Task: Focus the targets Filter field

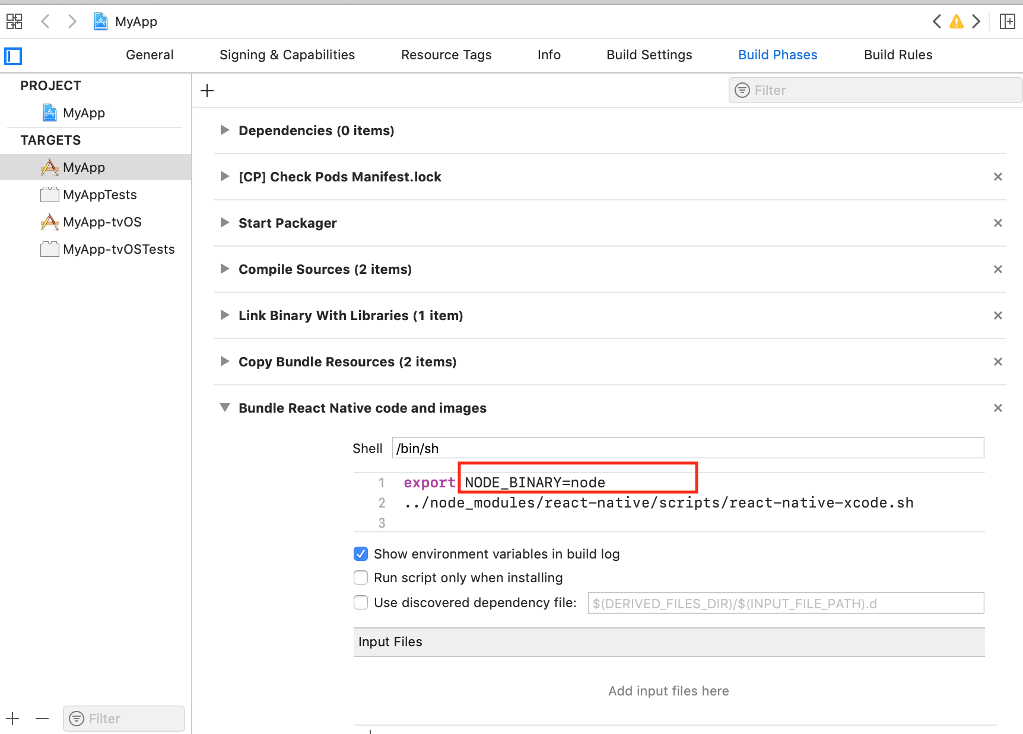Action: tap(124, 719)
